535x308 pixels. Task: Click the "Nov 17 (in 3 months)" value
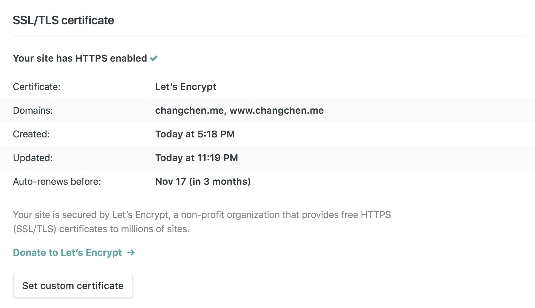point(203,182)
